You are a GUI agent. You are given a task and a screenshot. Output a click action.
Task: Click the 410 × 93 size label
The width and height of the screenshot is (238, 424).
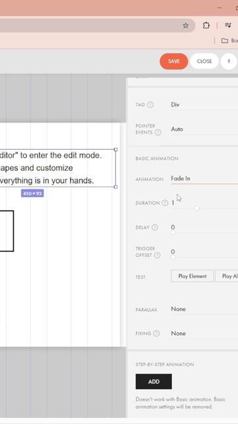pos(32,193)
